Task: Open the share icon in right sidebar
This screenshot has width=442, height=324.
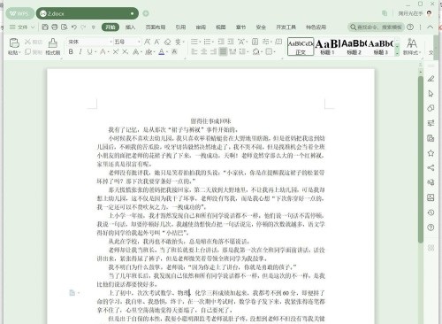Action: pyautogui.click(x=431, y=167)
